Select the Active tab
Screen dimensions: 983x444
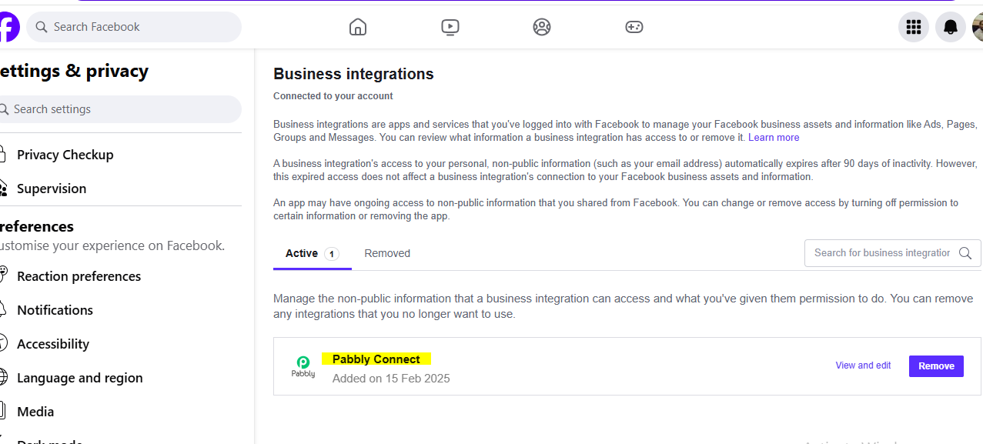tap(302, 253)
